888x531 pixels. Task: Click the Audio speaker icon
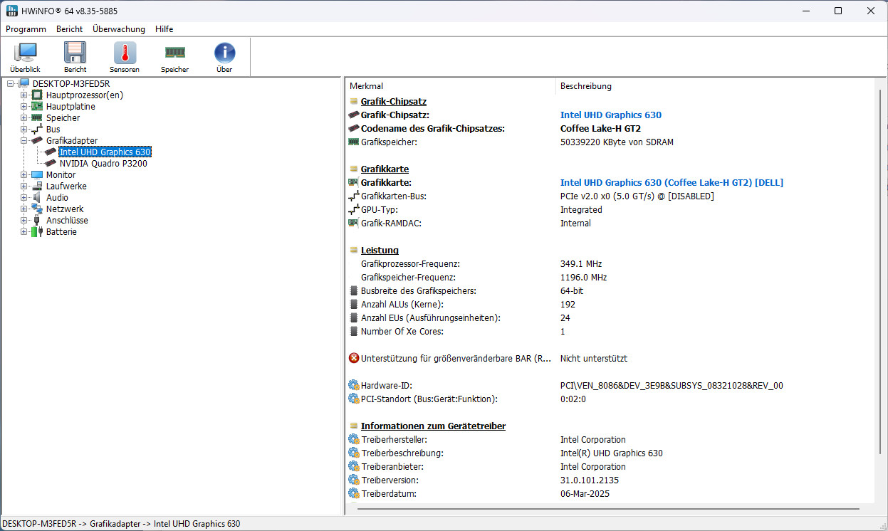tap(37, 198)
